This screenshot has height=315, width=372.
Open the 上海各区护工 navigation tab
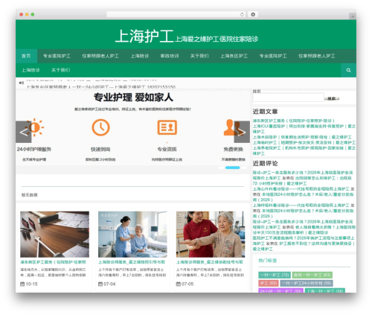[234, 56]
